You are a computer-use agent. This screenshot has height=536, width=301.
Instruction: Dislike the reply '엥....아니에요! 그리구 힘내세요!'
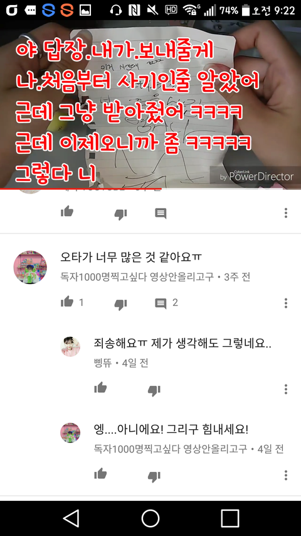point(154,476)
